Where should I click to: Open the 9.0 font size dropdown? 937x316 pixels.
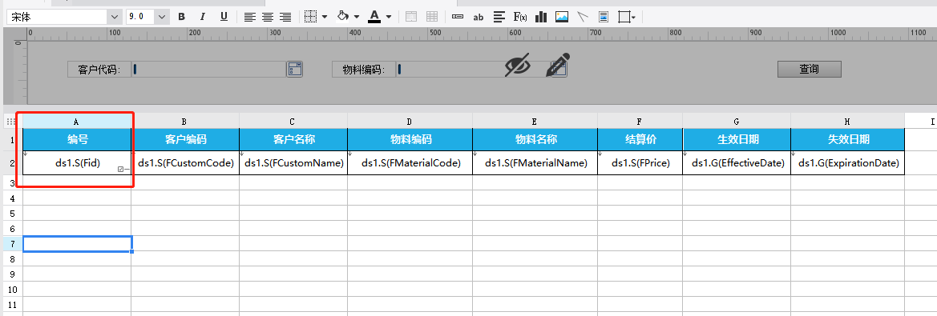coord(163,17)
